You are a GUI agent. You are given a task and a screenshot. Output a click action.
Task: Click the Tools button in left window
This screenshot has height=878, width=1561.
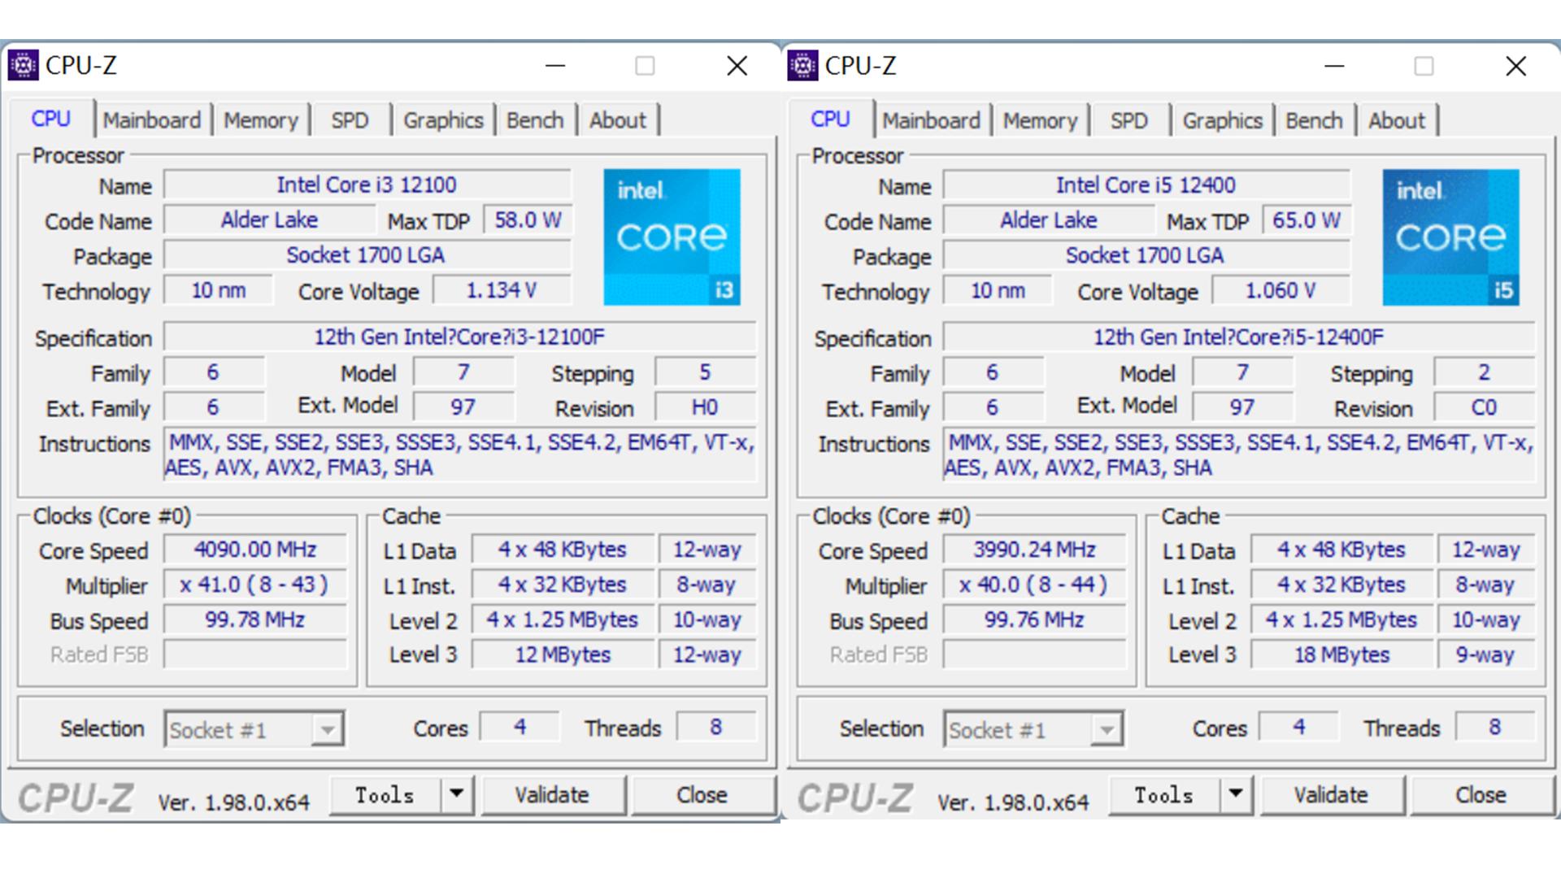385,795
